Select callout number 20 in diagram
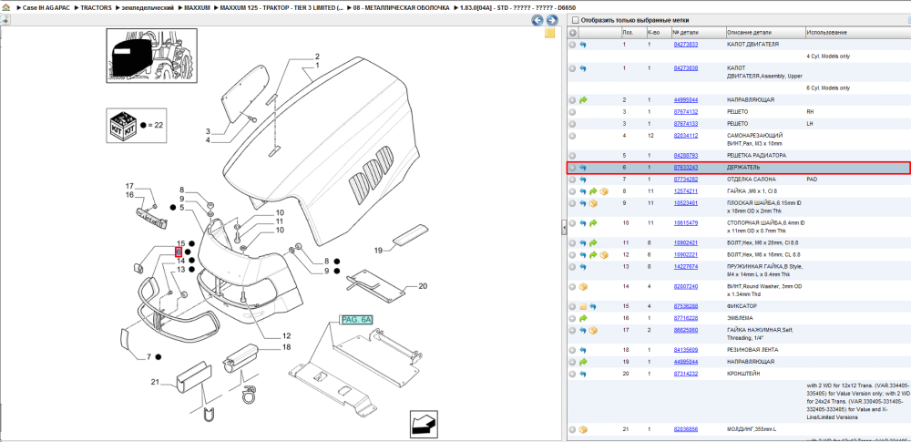The width and height of the screenshot is (911, 442). click(x=423, y=285)
